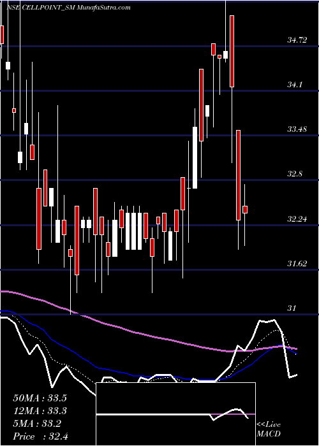Click the last red candlestick near 32.4

[244, 210]
